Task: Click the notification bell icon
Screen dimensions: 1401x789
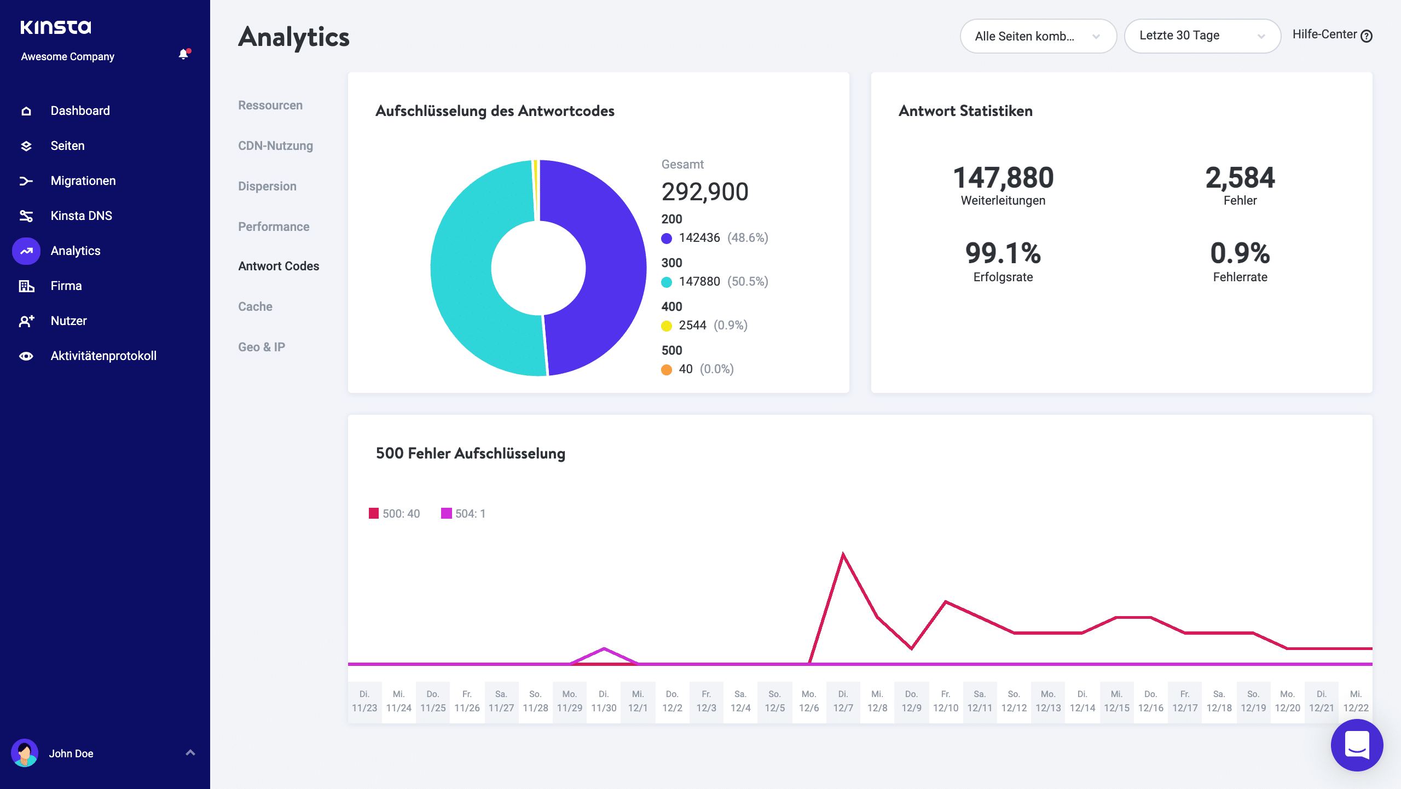Action: pyautogui.click(x=183, y=56)
